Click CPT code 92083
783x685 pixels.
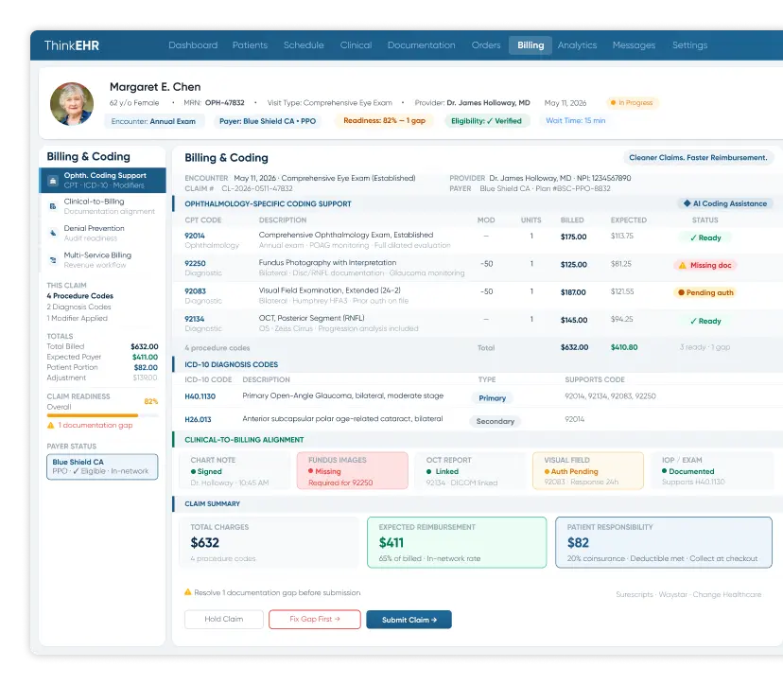pyautogui.click(x=195, y=291)
